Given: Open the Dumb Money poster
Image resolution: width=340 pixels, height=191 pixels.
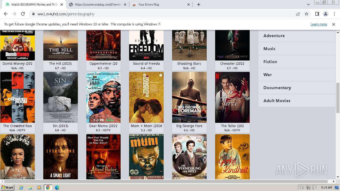Looking at the screenshot, I should (18, 45).
